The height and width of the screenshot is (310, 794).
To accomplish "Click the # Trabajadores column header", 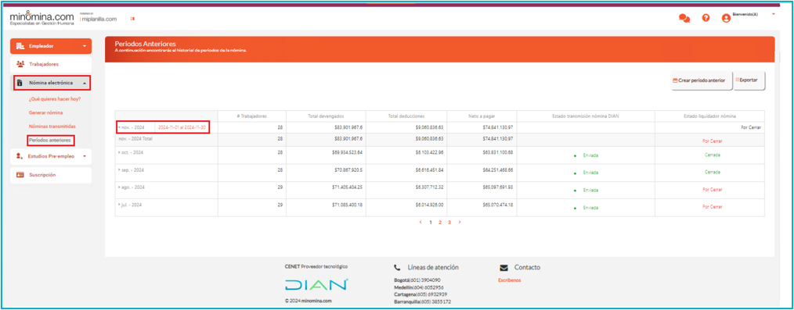I will pyautogui.click(x=251, y=116).
